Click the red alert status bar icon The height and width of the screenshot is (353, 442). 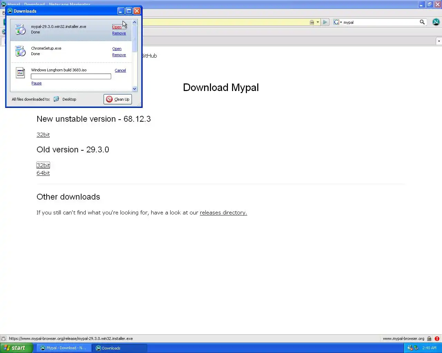coord(437,339)
